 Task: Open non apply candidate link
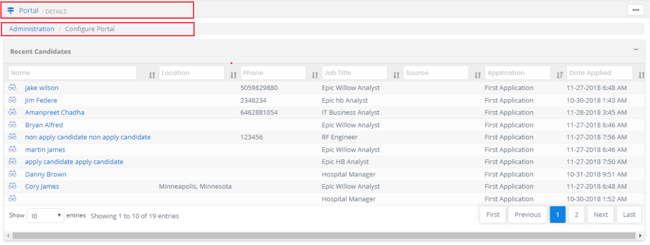88,137
